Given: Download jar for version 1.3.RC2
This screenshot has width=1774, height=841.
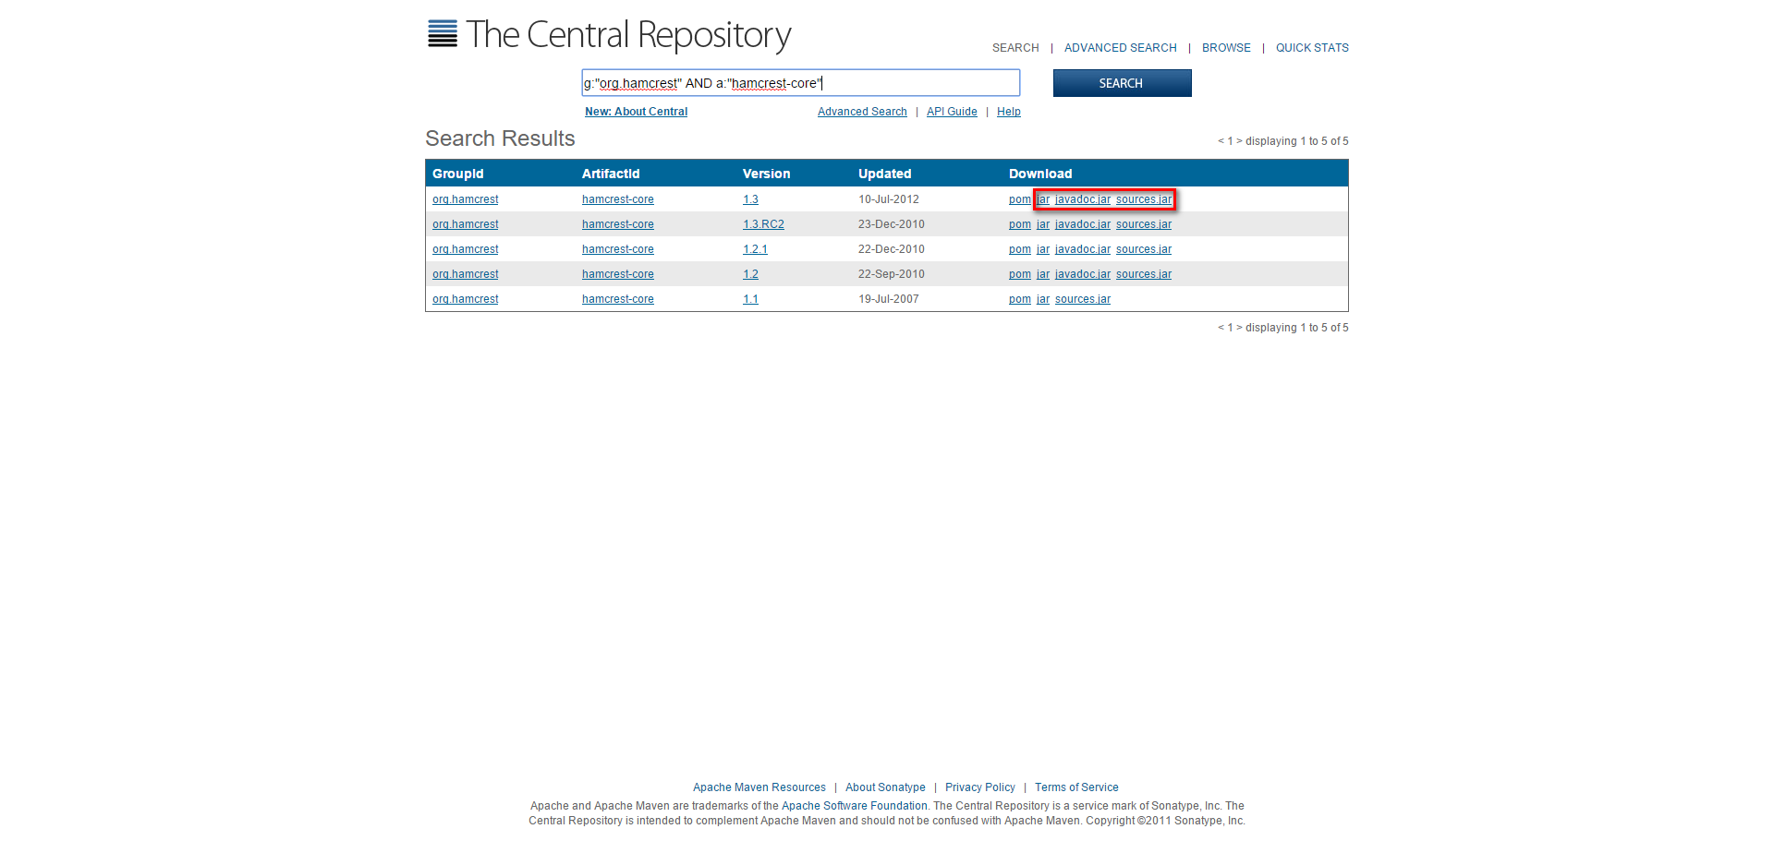Looking at the screenshot, I should pyautogui.click(x=1043, y=224).
